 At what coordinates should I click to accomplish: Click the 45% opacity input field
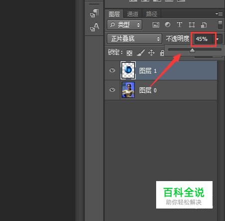point(204,39)
